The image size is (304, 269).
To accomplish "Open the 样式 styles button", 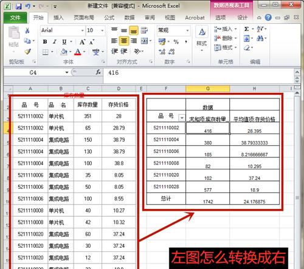I will (x=202, y=38).
